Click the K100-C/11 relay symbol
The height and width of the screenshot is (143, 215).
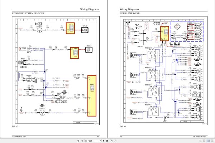click(x=153, y=75)
